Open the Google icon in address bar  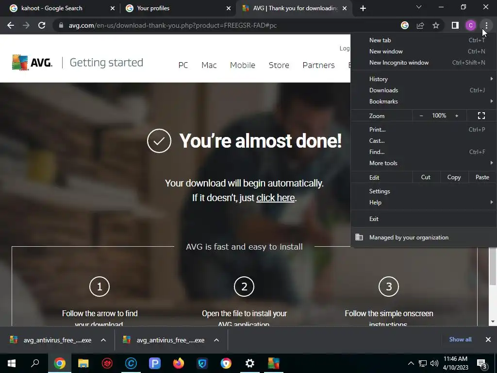coord(405,25)
